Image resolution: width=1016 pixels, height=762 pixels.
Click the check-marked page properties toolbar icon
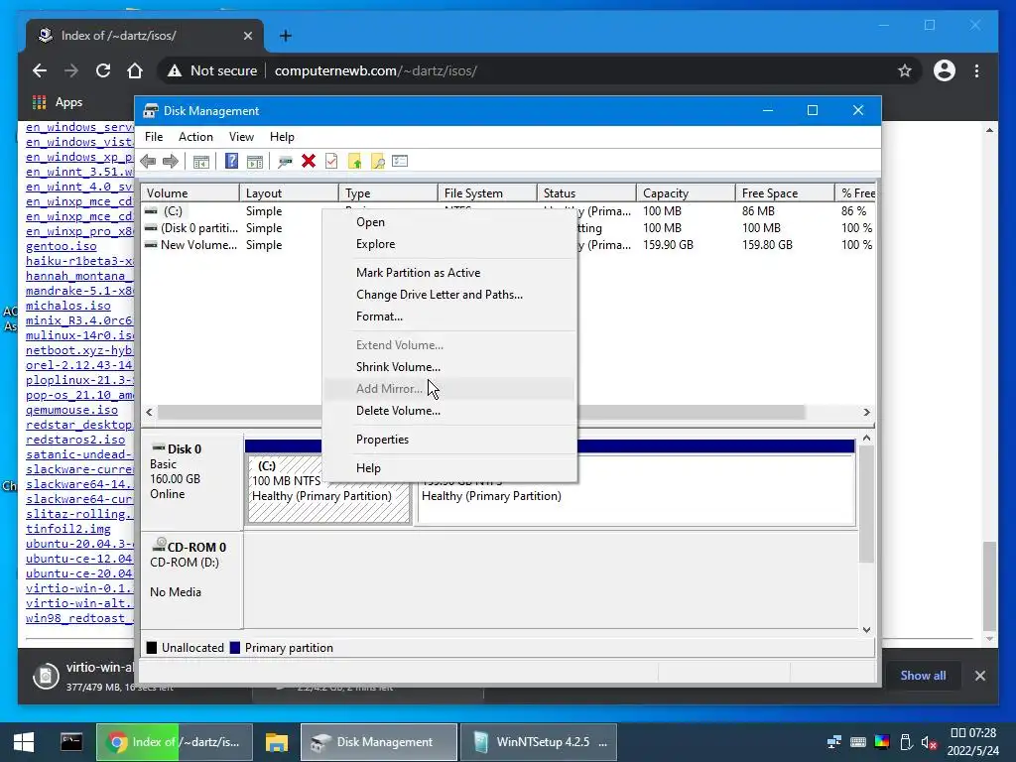331,162
